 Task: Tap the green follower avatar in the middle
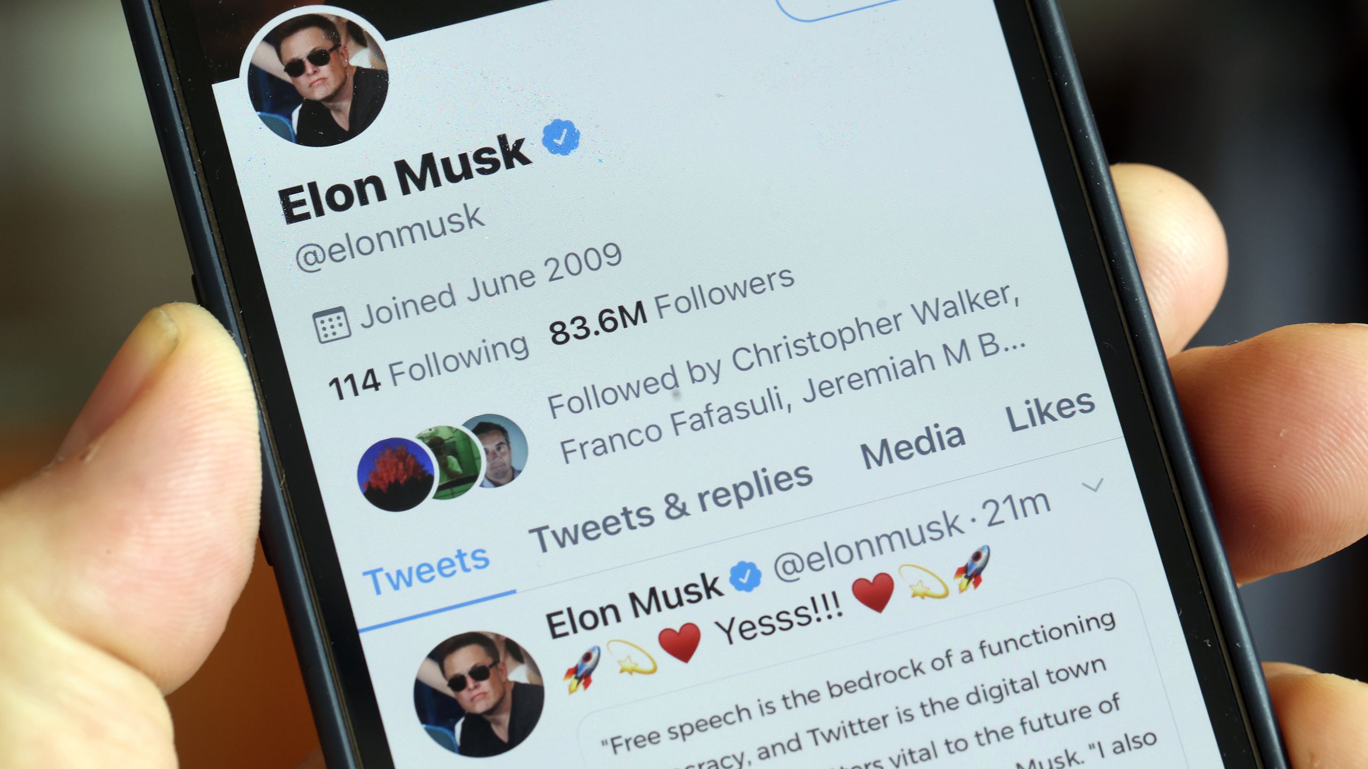coord(449,461)
